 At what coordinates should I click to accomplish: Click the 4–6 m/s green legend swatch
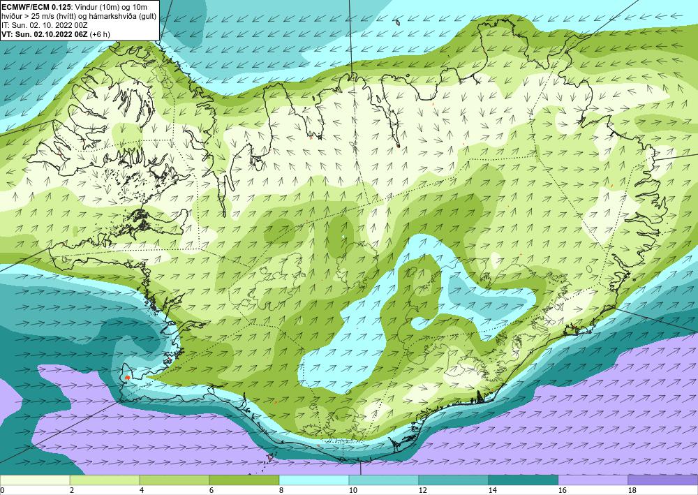pyautogui.click(x=174, y=480)
